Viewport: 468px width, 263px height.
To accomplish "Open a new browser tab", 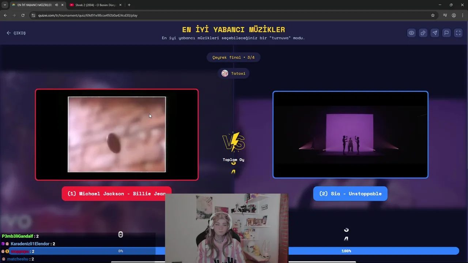I will tap(129, 5).
